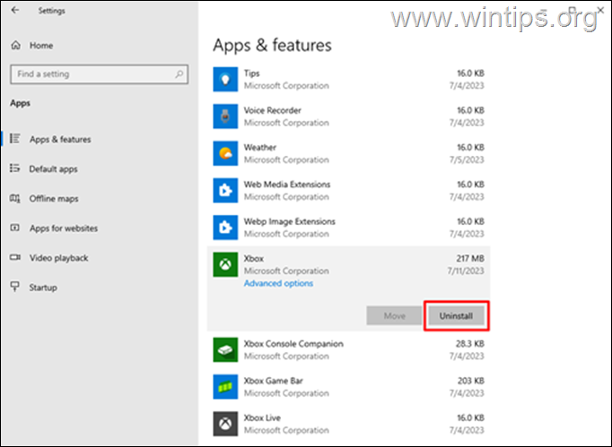Click the Offline maps sidebar icon
Screen dimensions: 612x447
pos(15,198)
